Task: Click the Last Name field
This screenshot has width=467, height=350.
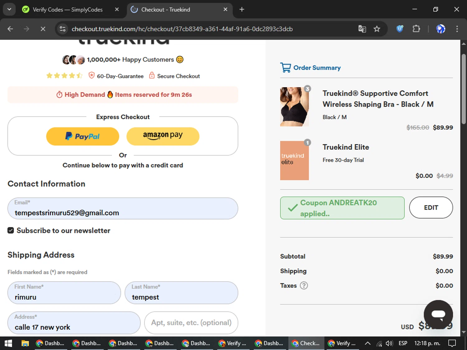Action: pos(182,293)
